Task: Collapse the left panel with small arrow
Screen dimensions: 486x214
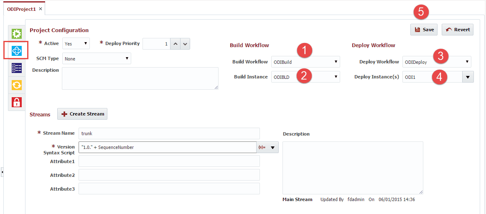Action: tap(2, 172)
